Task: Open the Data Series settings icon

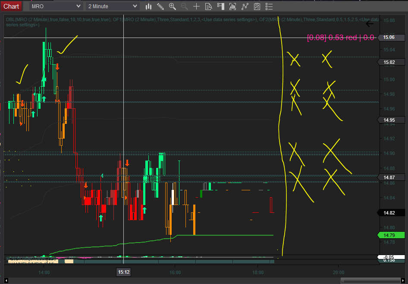Action: pyautogui.click(x=232, y=6)
